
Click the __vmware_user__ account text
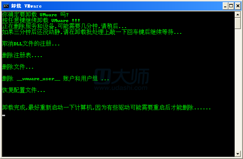point(39,79)
